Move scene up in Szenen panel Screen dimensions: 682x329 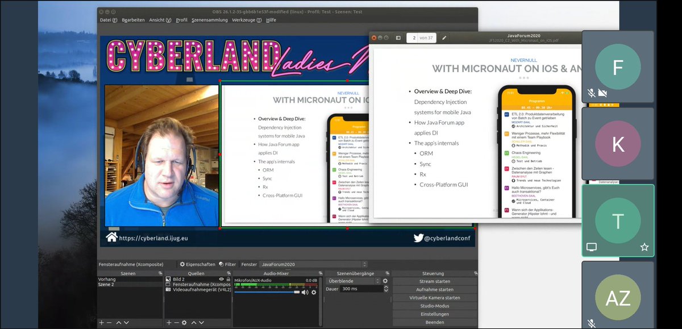pyautogui.click(x=119, y=323)
